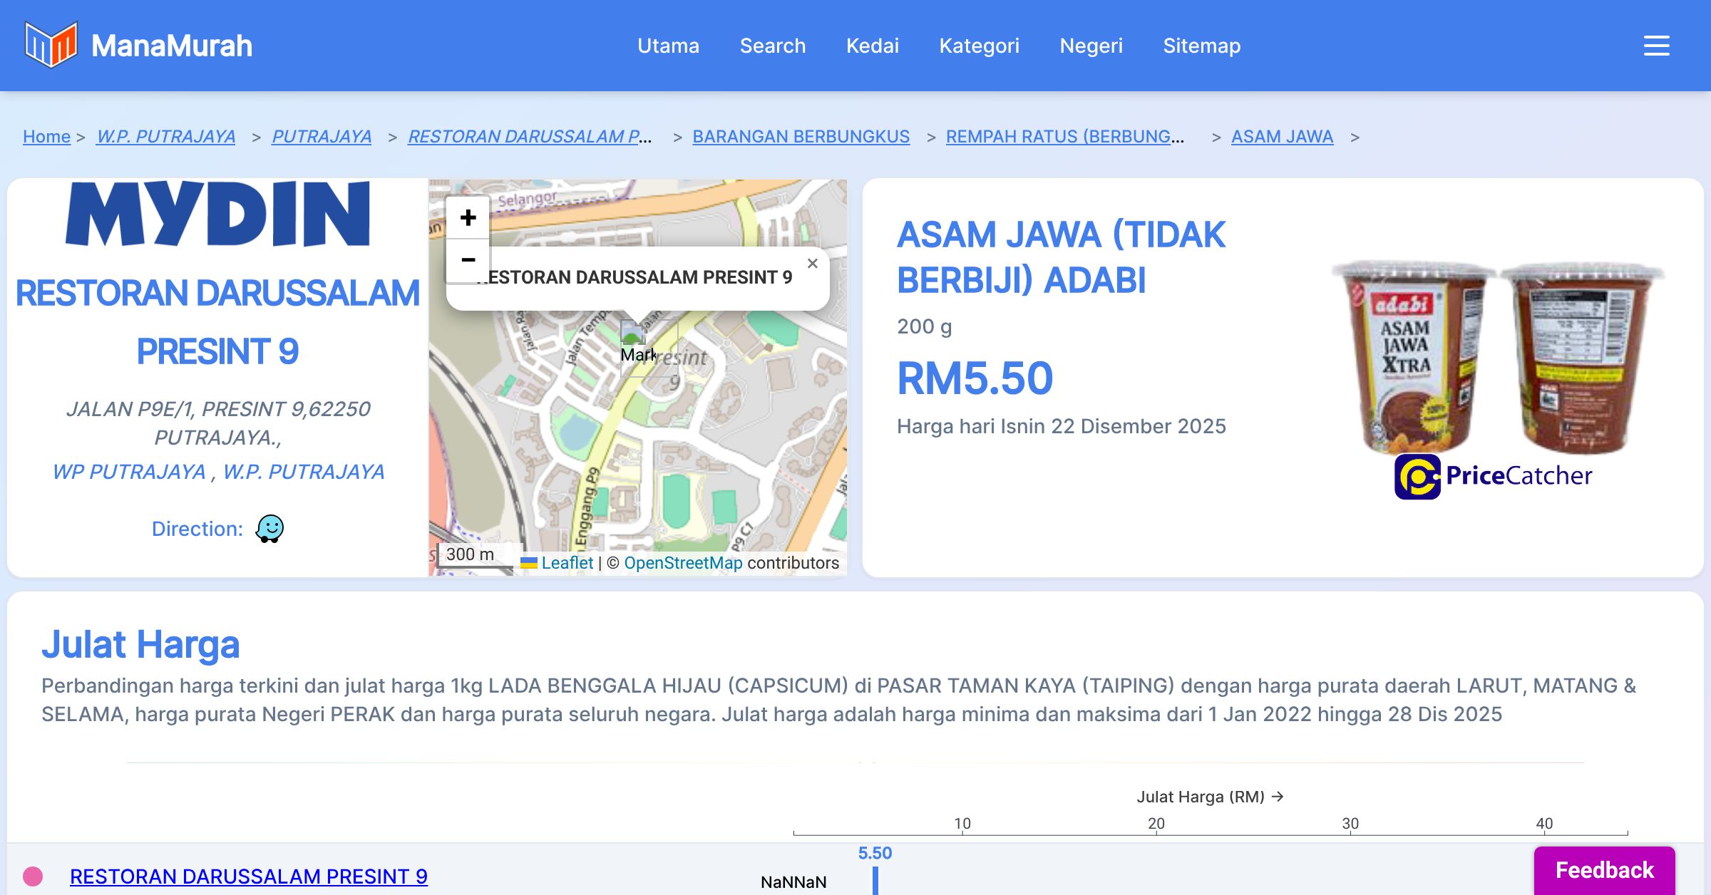Zoom out on the map
Screen dimensions: 1711x895
point(468,259)
